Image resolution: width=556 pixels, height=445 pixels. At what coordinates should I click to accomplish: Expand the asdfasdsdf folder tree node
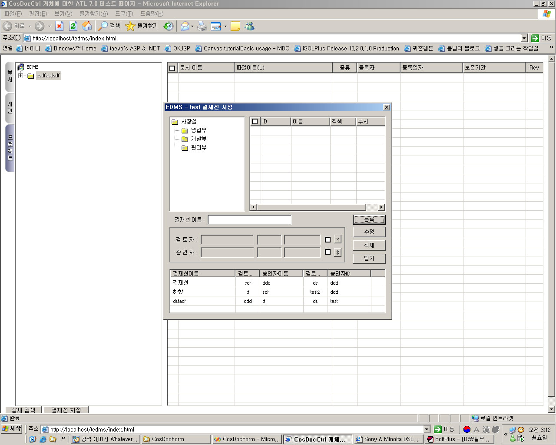click(20, 76)
